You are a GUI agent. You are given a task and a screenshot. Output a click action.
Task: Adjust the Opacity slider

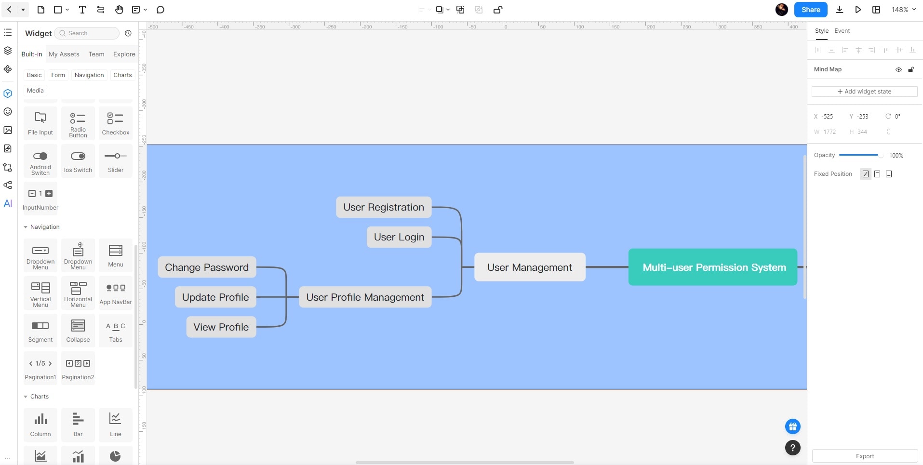point(861,155)
